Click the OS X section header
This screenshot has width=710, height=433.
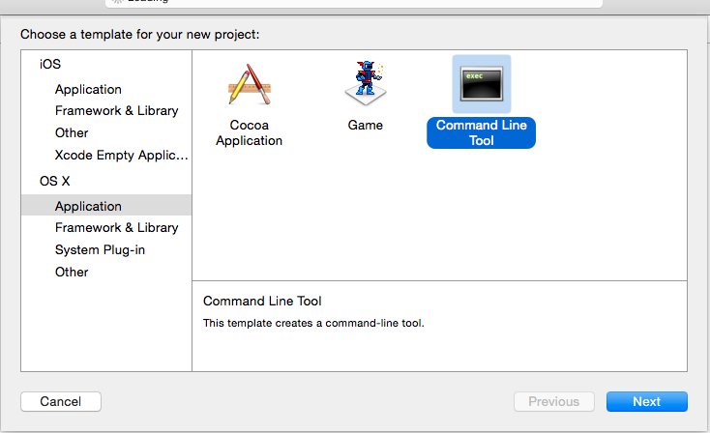click(x=55, y=181)
